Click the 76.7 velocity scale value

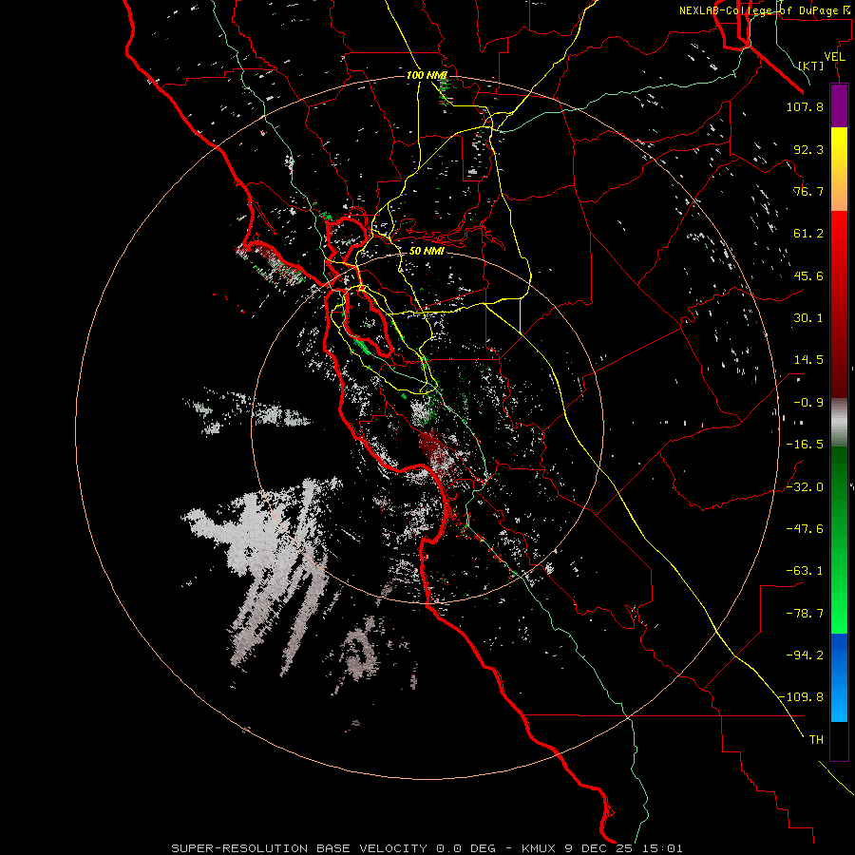(808, 191)
